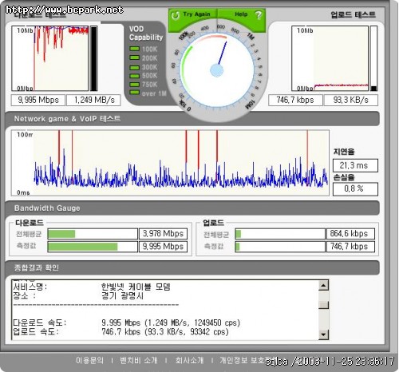Click the 93,3 KB/s value box
Image resolution: width=399 pixels, height=372 pixels.
tap(350, 100)
